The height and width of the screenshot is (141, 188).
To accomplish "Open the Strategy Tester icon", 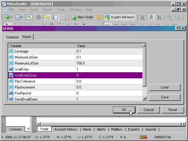I will [x=64, y=17].
